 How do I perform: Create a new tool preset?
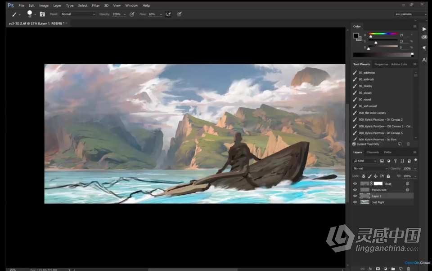tap(400, 144)
